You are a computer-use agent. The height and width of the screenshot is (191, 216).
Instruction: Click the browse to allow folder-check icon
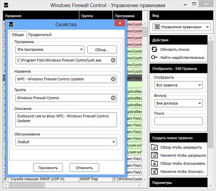(154, 147)
